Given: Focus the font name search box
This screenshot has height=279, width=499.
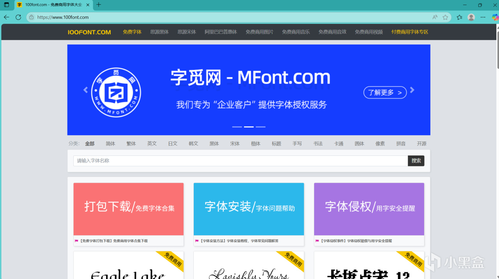Looking at the screenshot, I should coord(241,161).
